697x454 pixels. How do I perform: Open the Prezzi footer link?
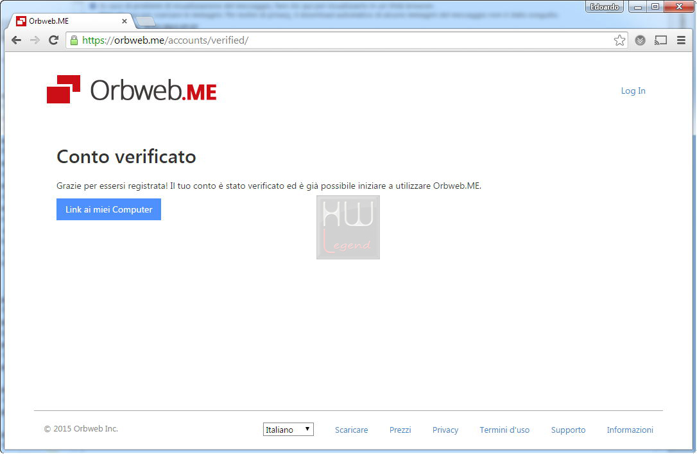(400, 430)
